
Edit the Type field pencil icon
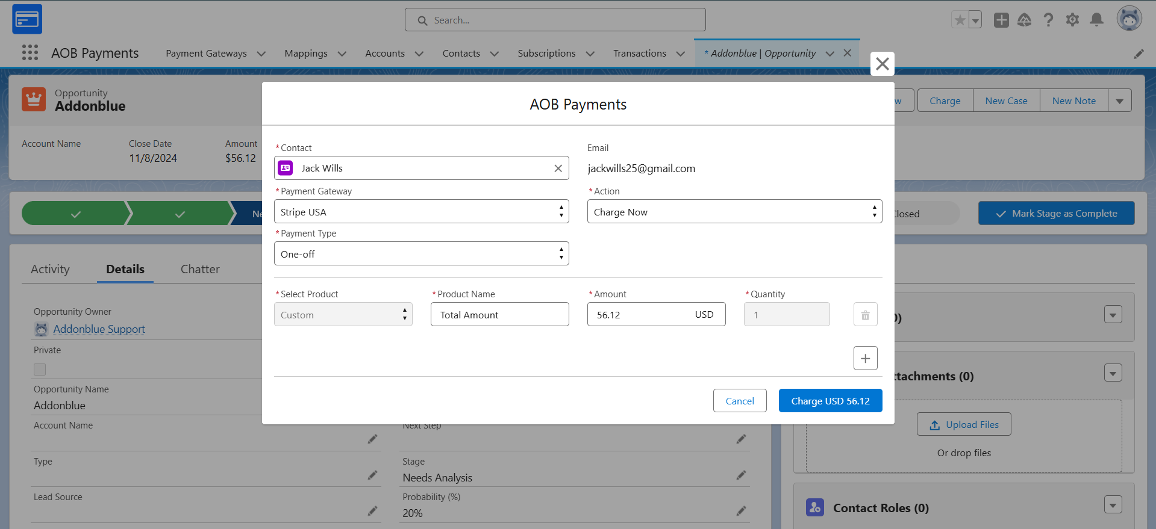pos(372,475)
